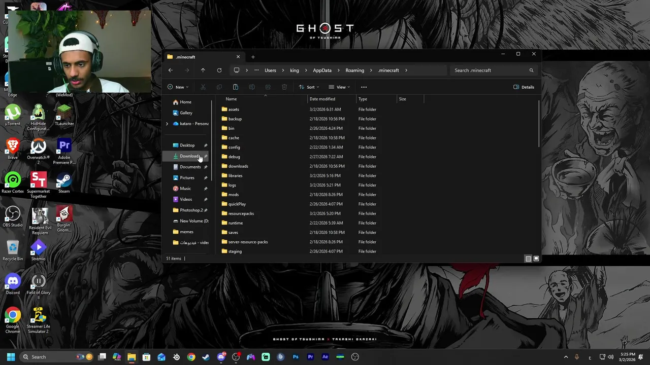The image size is (650, 365).
Task: Select Users in the address bar
Action: pos(270,70)
